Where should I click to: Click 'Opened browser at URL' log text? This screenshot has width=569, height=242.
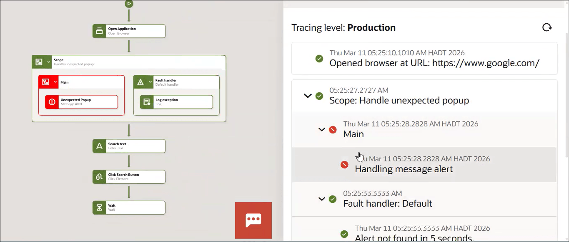[435, 63]
